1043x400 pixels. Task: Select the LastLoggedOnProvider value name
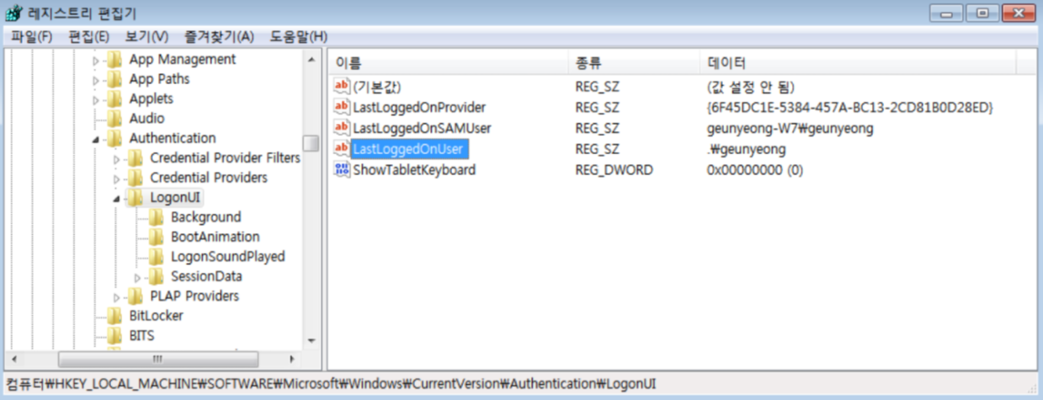click(x=418, y=107)
